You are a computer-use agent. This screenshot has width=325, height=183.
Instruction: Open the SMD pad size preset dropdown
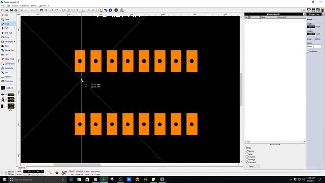click(x=6, y=106)
